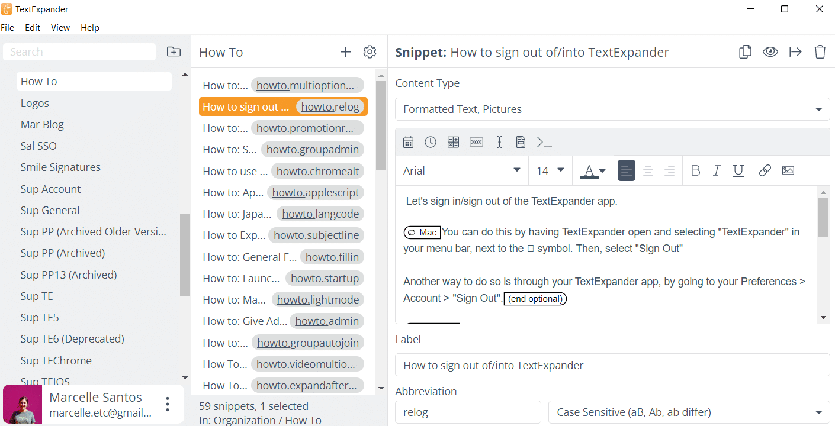Align text left in editor
Image resolution: width=835 pixels, height=426 pixels.
tap(627, 170)
